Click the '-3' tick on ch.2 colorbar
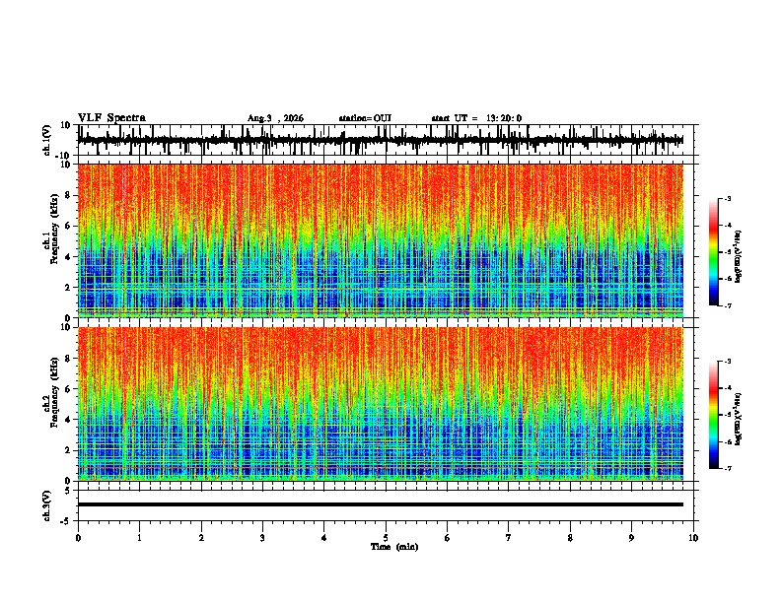Image resolution: width=781 pixels, height=603 pixels. coord(728,362)
